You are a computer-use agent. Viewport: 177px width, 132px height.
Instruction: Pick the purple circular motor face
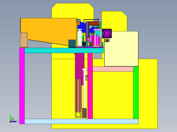click(x=107, y=34)
